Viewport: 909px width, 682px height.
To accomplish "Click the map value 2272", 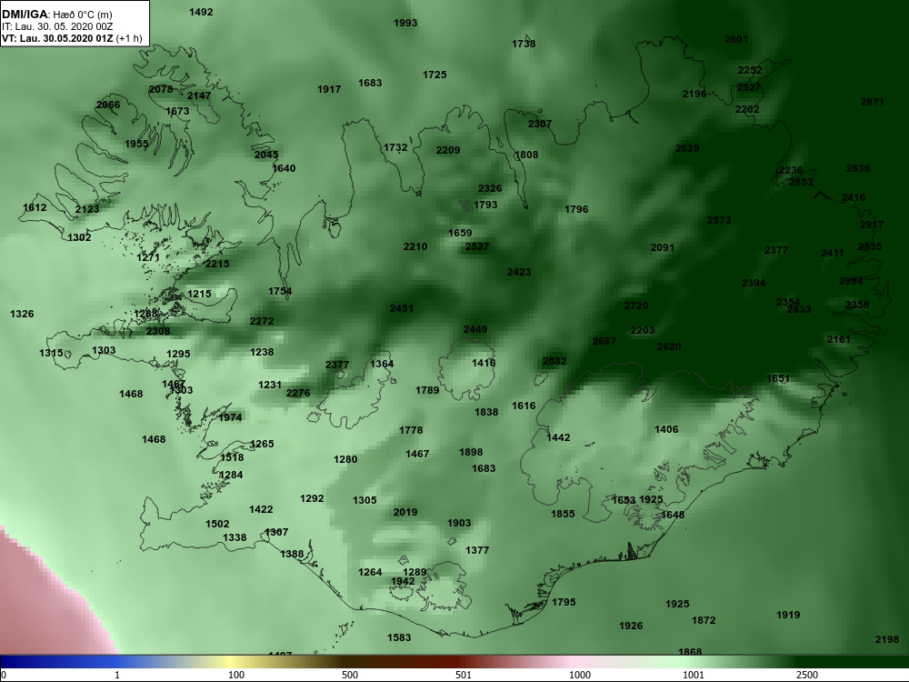I will (x=262, y=321).
